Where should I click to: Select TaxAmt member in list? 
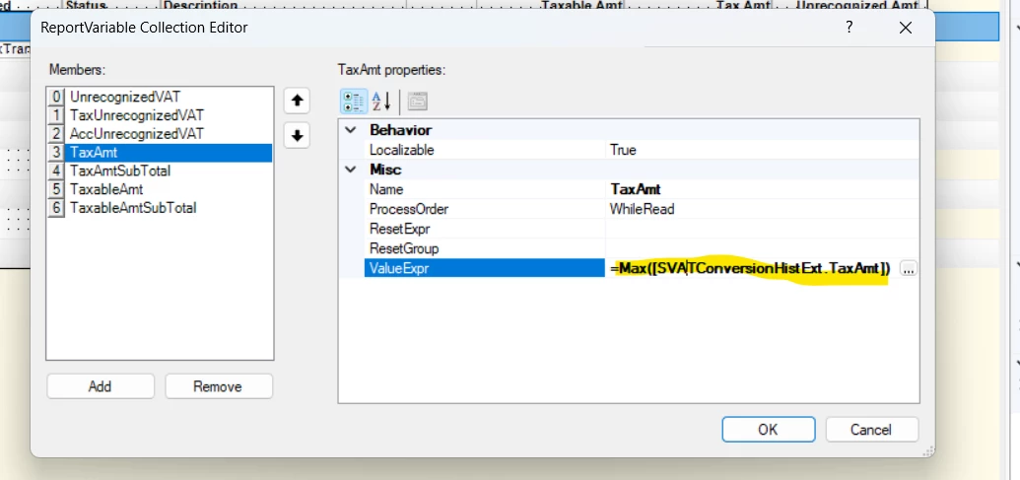click(x=160, y=153)
